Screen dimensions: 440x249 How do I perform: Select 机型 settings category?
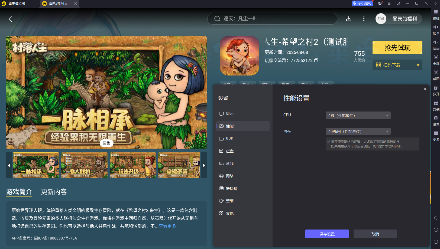(x=242, y=139)
